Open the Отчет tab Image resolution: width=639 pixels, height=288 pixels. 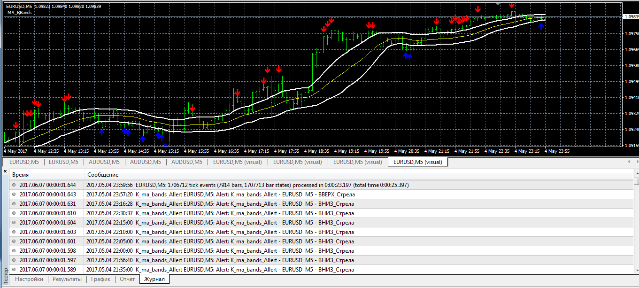[x=127, y=279]
